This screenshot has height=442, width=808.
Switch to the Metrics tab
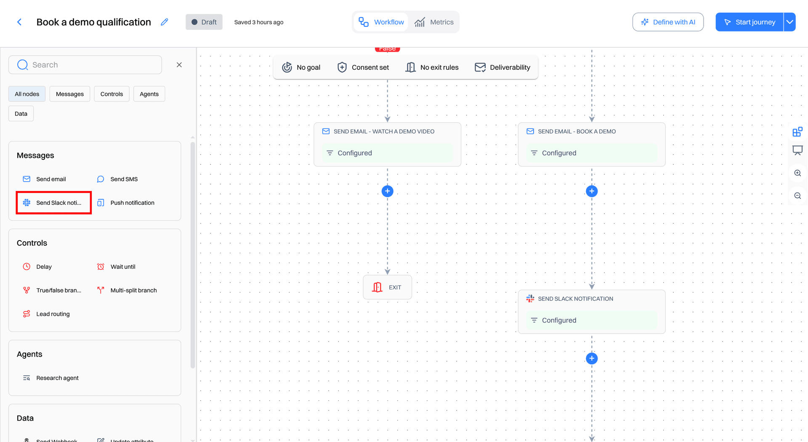(x=434, y=22)
